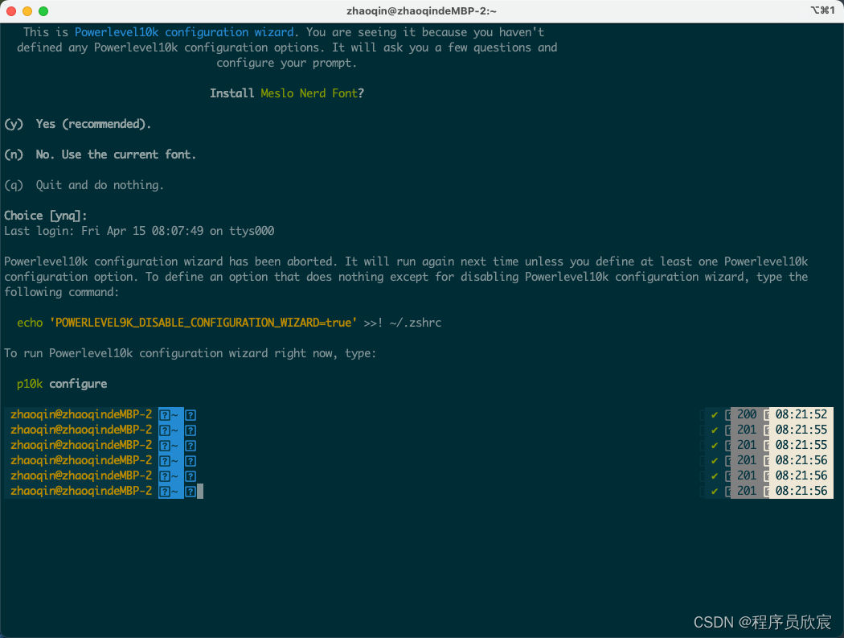Close the terminal window with the red button
Image resolution: width=844 pixels, height=638 pixels.
click(11, 11)
